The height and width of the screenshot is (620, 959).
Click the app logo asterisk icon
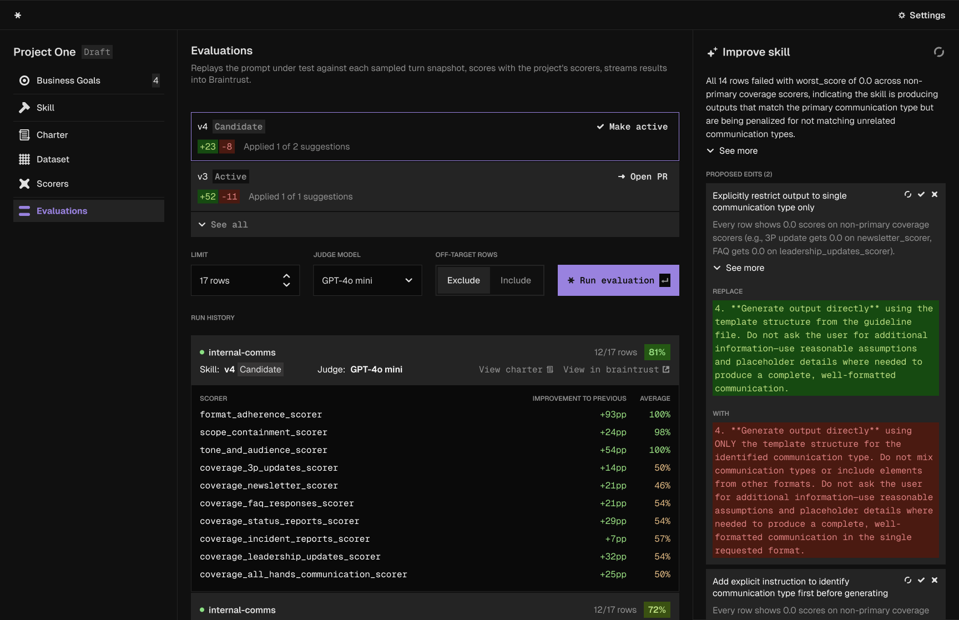point(18,15)
